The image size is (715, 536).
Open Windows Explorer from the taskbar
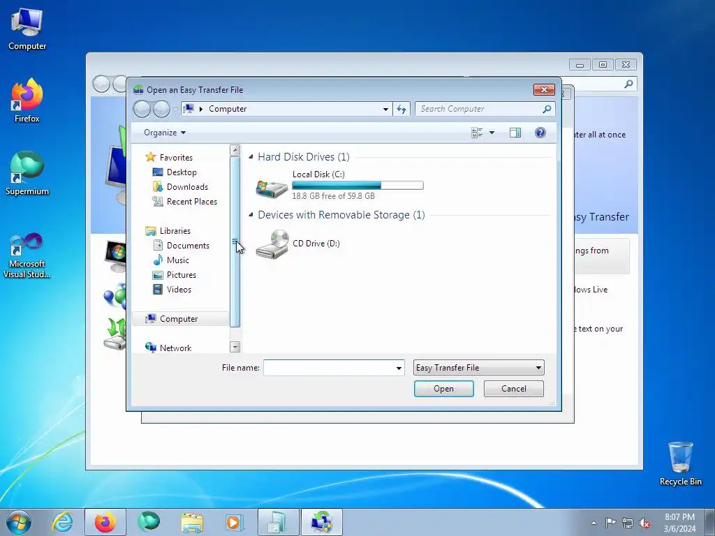click(x=192, y=522)
